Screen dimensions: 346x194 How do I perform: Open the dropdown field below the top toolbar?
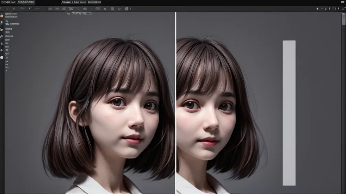[x=82, y=13]
